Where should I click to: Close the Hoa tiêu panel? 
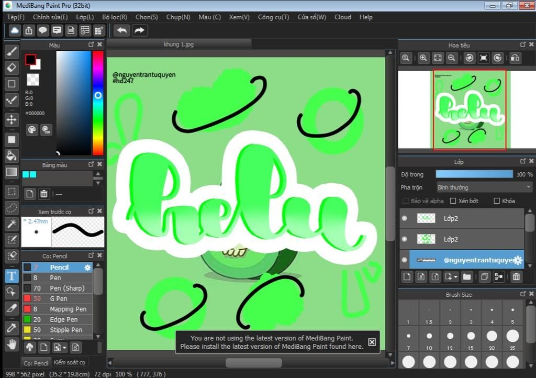click(531, 45)
